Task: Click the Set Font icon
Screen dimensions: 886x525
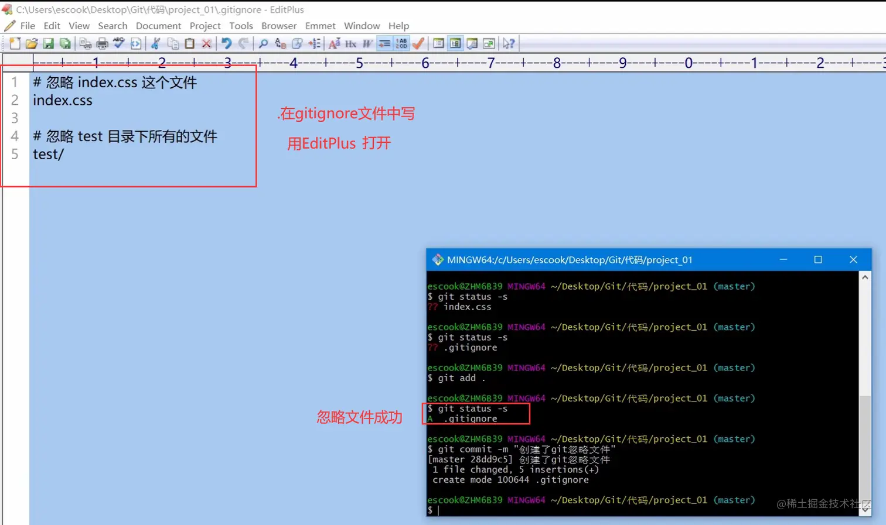Action: [x=334, y=43]
